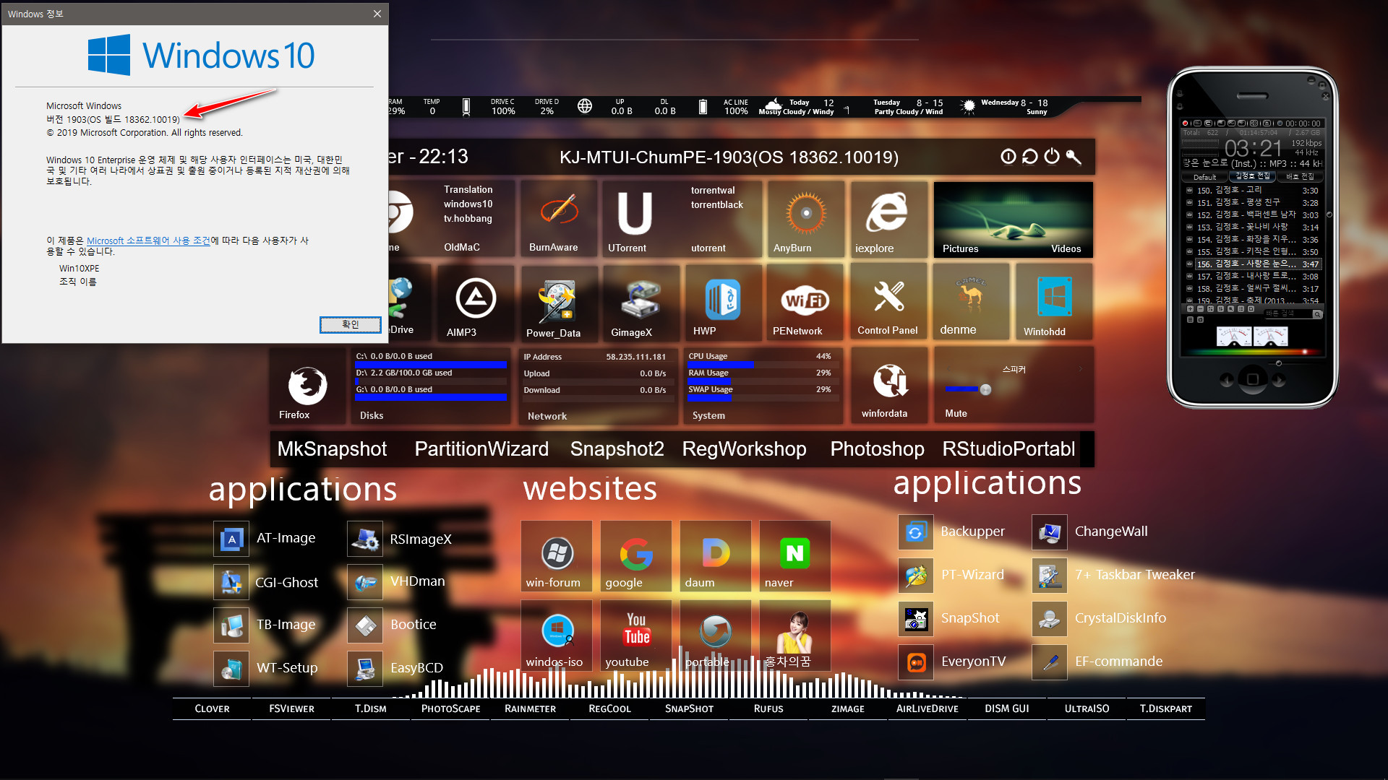The height and width of the screenshot is (780, 1388).
Task: Select the DISM GUI bottom bar item
Action: (1007, 708)
